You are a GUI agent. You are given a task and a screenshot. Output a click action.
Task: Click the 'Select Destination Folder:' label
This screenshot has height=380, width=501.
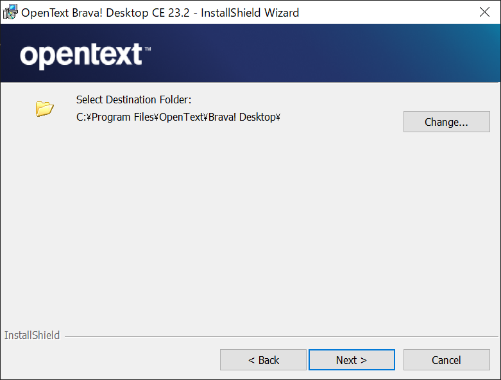point(133,99)
